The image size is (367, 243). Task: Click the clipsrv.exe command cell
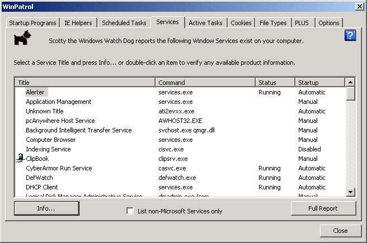pyautogui.click(x=173, y=159)
